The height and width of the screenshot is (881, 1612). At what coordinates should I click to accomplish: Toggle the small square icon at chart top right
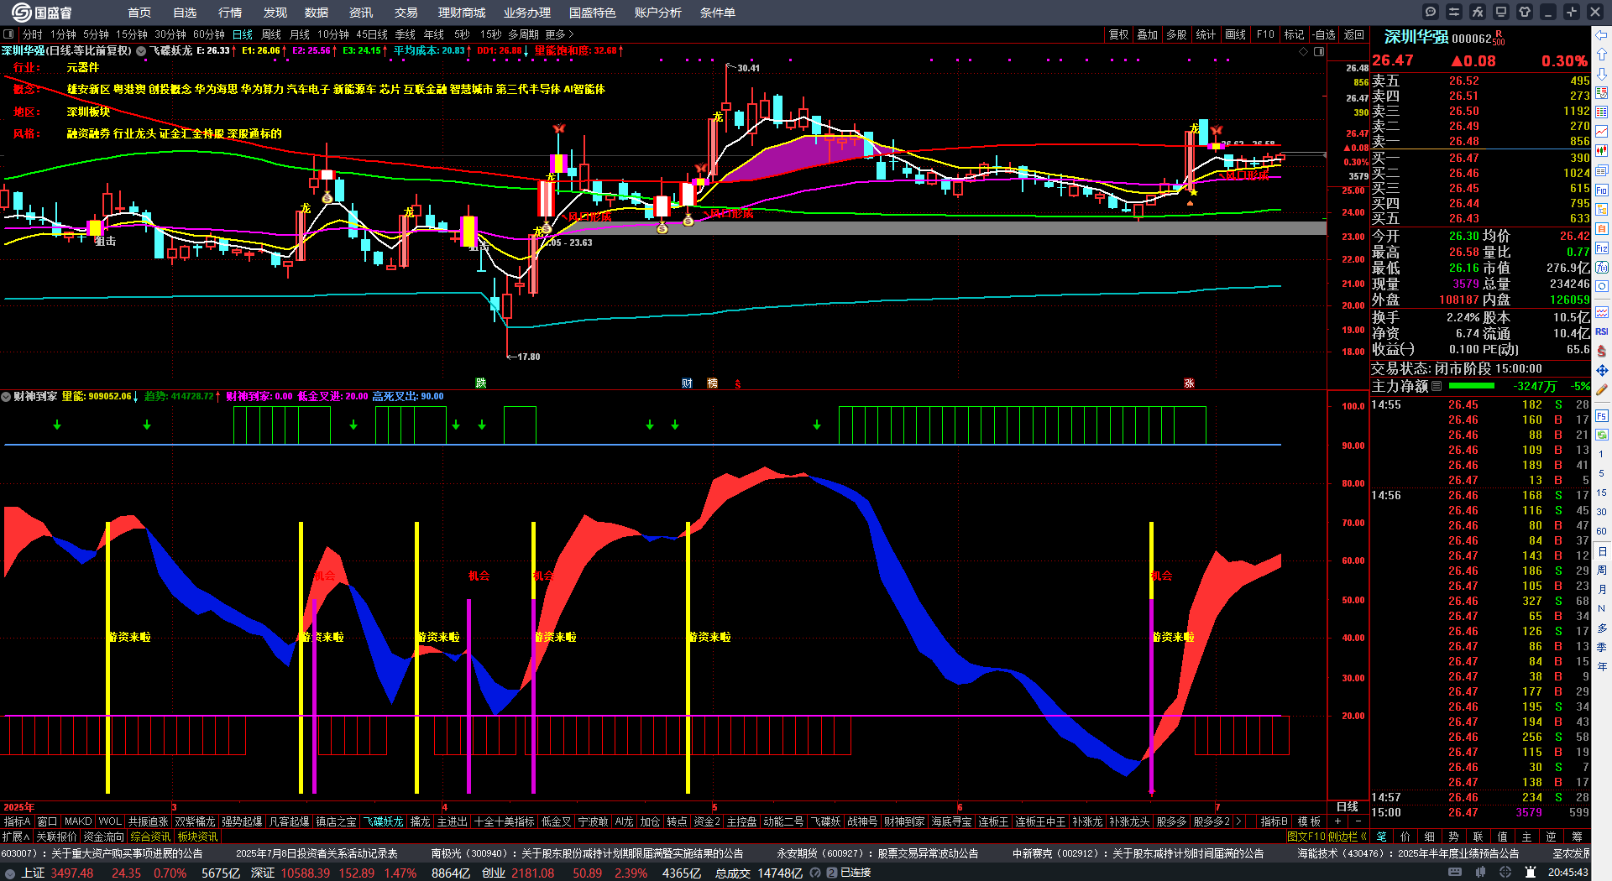point(1319,51)
